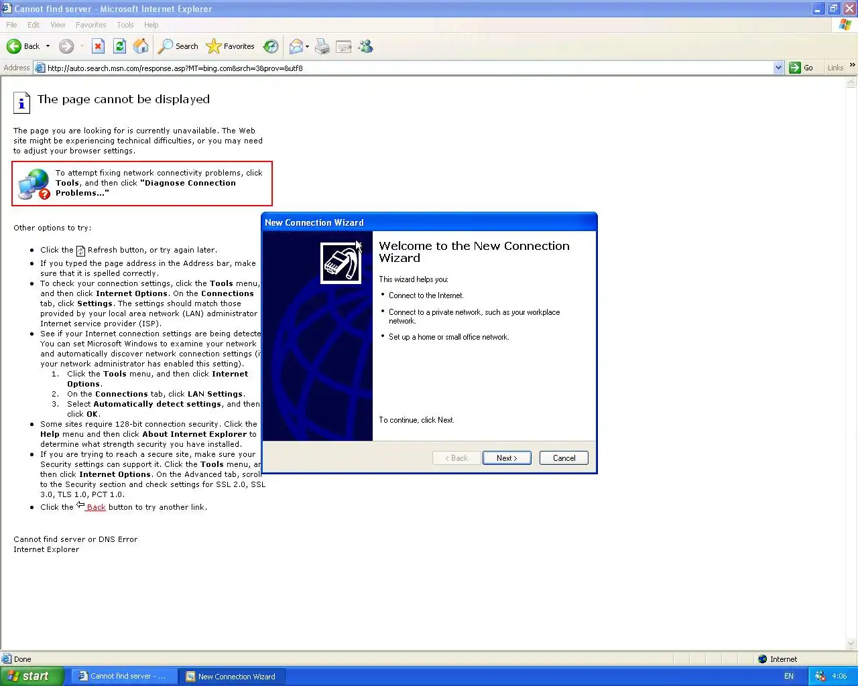
Task: Click the Go button icon next to address bar
Action: click(795, 68)
